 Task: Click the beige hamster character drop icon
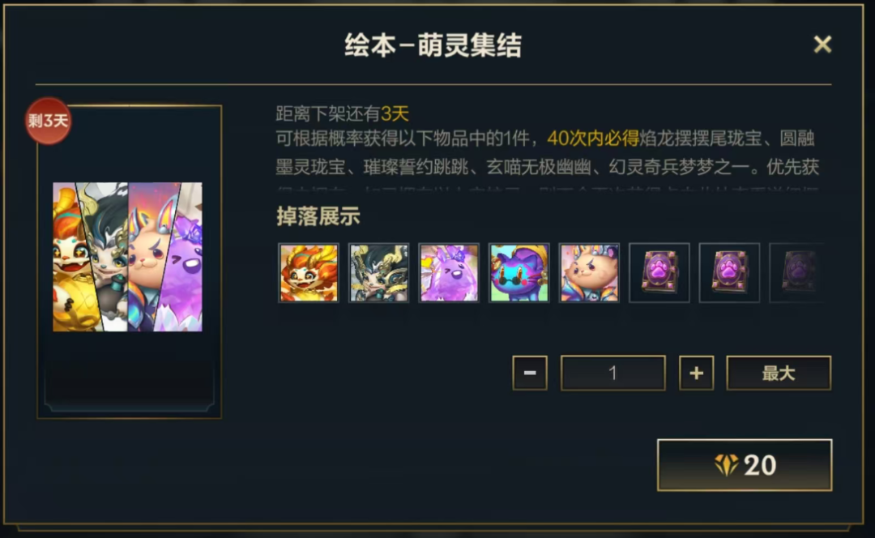[x=589, y=273]
